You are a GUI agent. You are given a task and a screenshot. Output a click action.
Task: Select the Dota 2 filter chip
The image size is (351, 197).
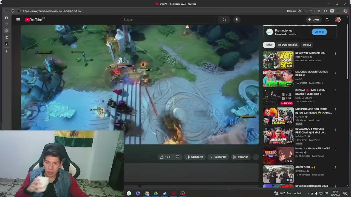coord(307,45)
